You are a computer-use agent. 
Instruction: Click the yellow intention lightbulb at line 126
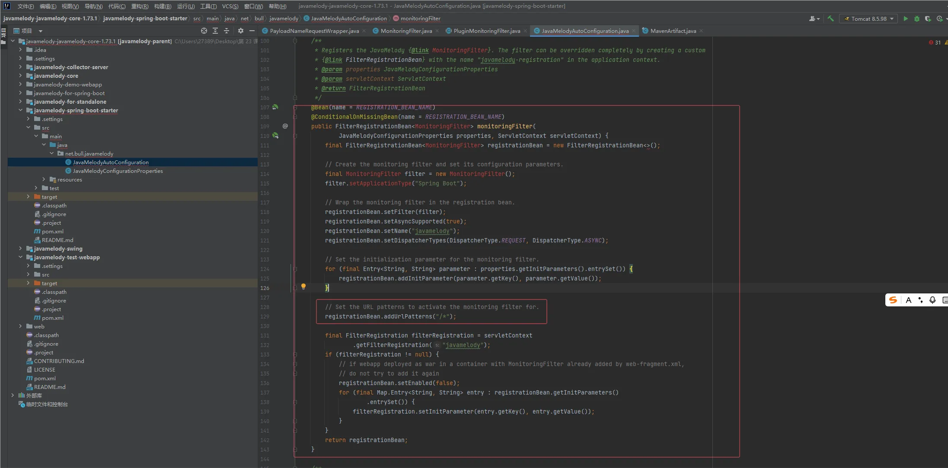pos(303,286)
